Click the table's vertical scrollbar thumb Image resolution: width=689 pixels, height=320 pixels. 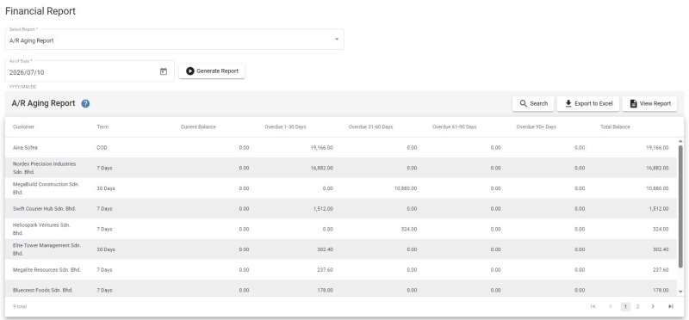click(680, 206)
